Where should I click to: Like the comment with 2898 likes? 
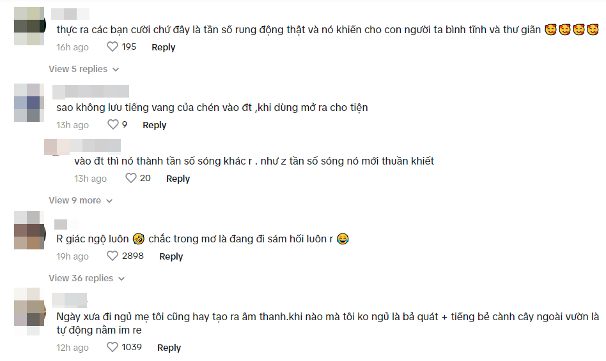coord(112,256)
